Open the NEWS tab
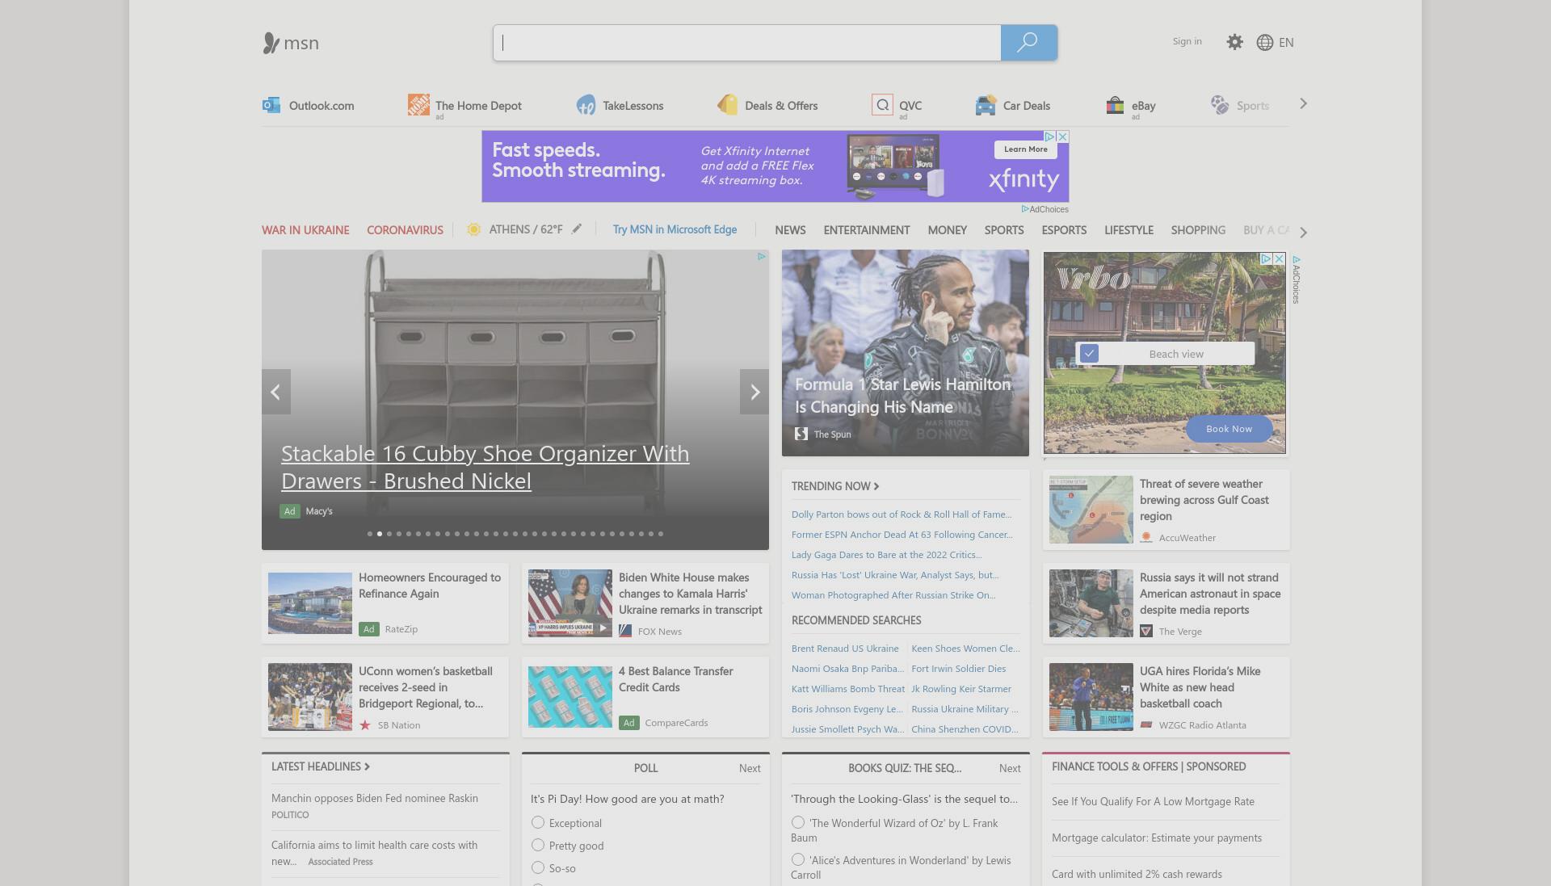Viewport: 1551px width, 886px height. [x=790, y=230]
